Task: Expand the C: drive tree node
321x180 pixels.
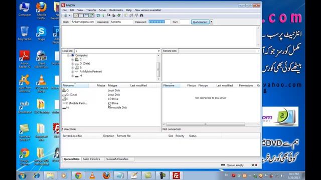Action: coord(72,59)
